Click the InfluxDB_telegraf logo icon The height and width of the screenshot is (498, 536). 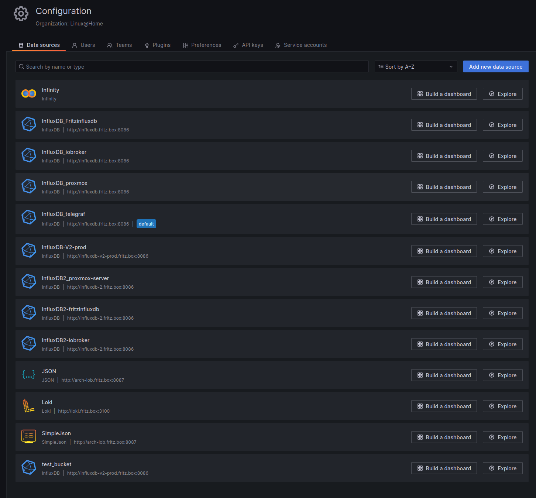click(x=29, y=217)
